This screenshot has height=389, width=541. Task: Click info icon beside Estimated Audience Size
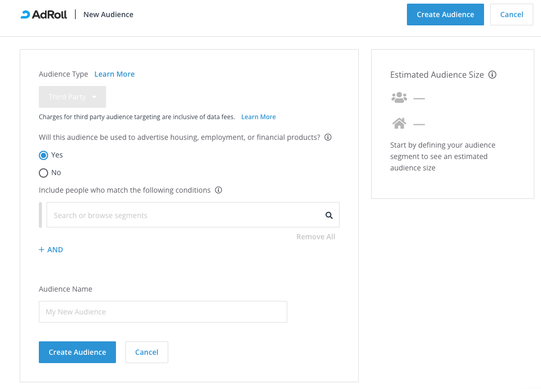pyautogui.click(x=492, y=75)
